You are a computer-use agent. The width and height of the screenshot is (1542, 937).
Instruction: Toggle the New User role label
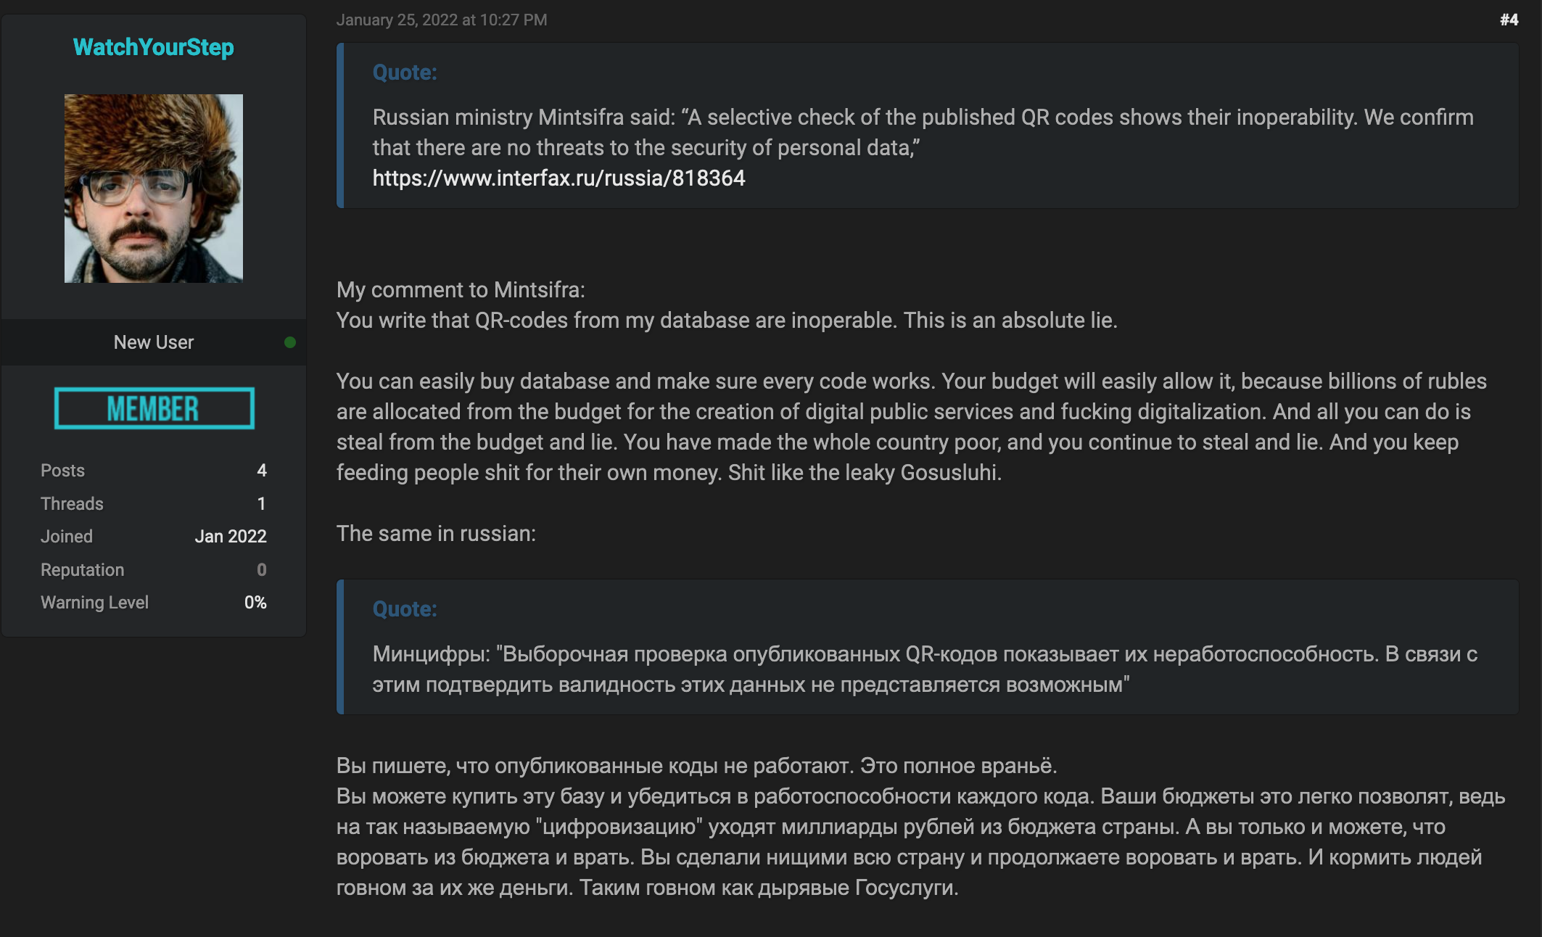coord(152,342)
